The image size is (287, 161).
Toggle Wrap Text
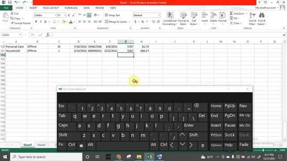pos(113,15)
